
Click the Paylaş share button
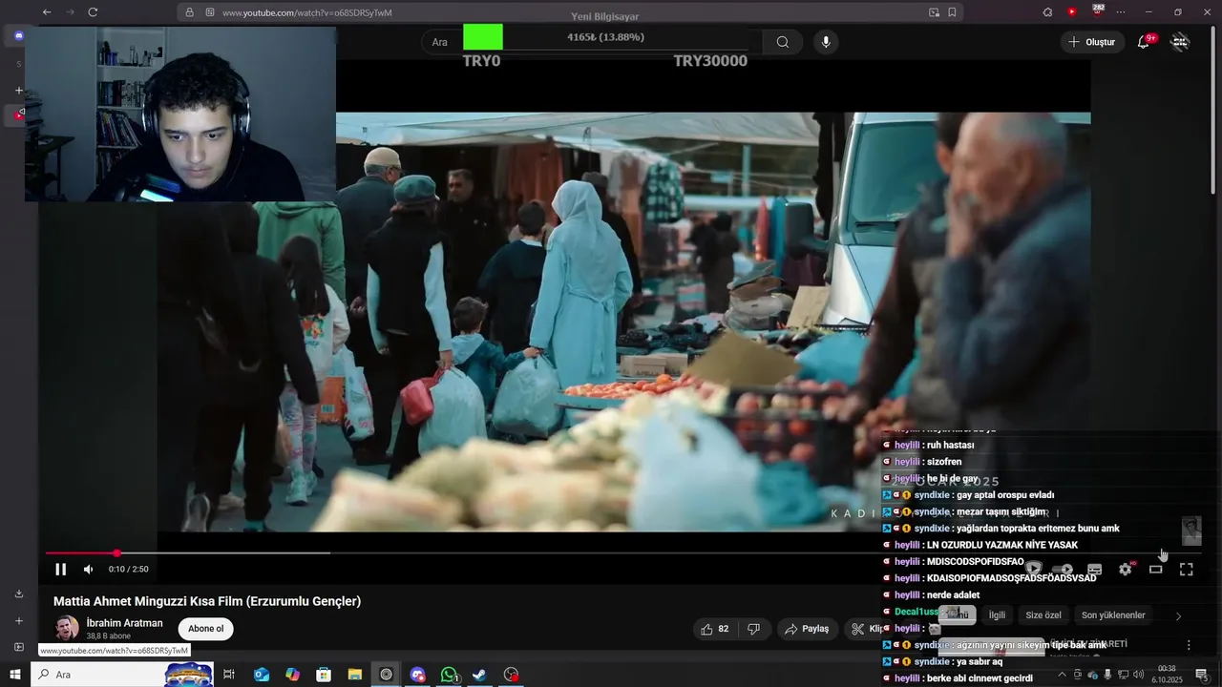point(807,629)
